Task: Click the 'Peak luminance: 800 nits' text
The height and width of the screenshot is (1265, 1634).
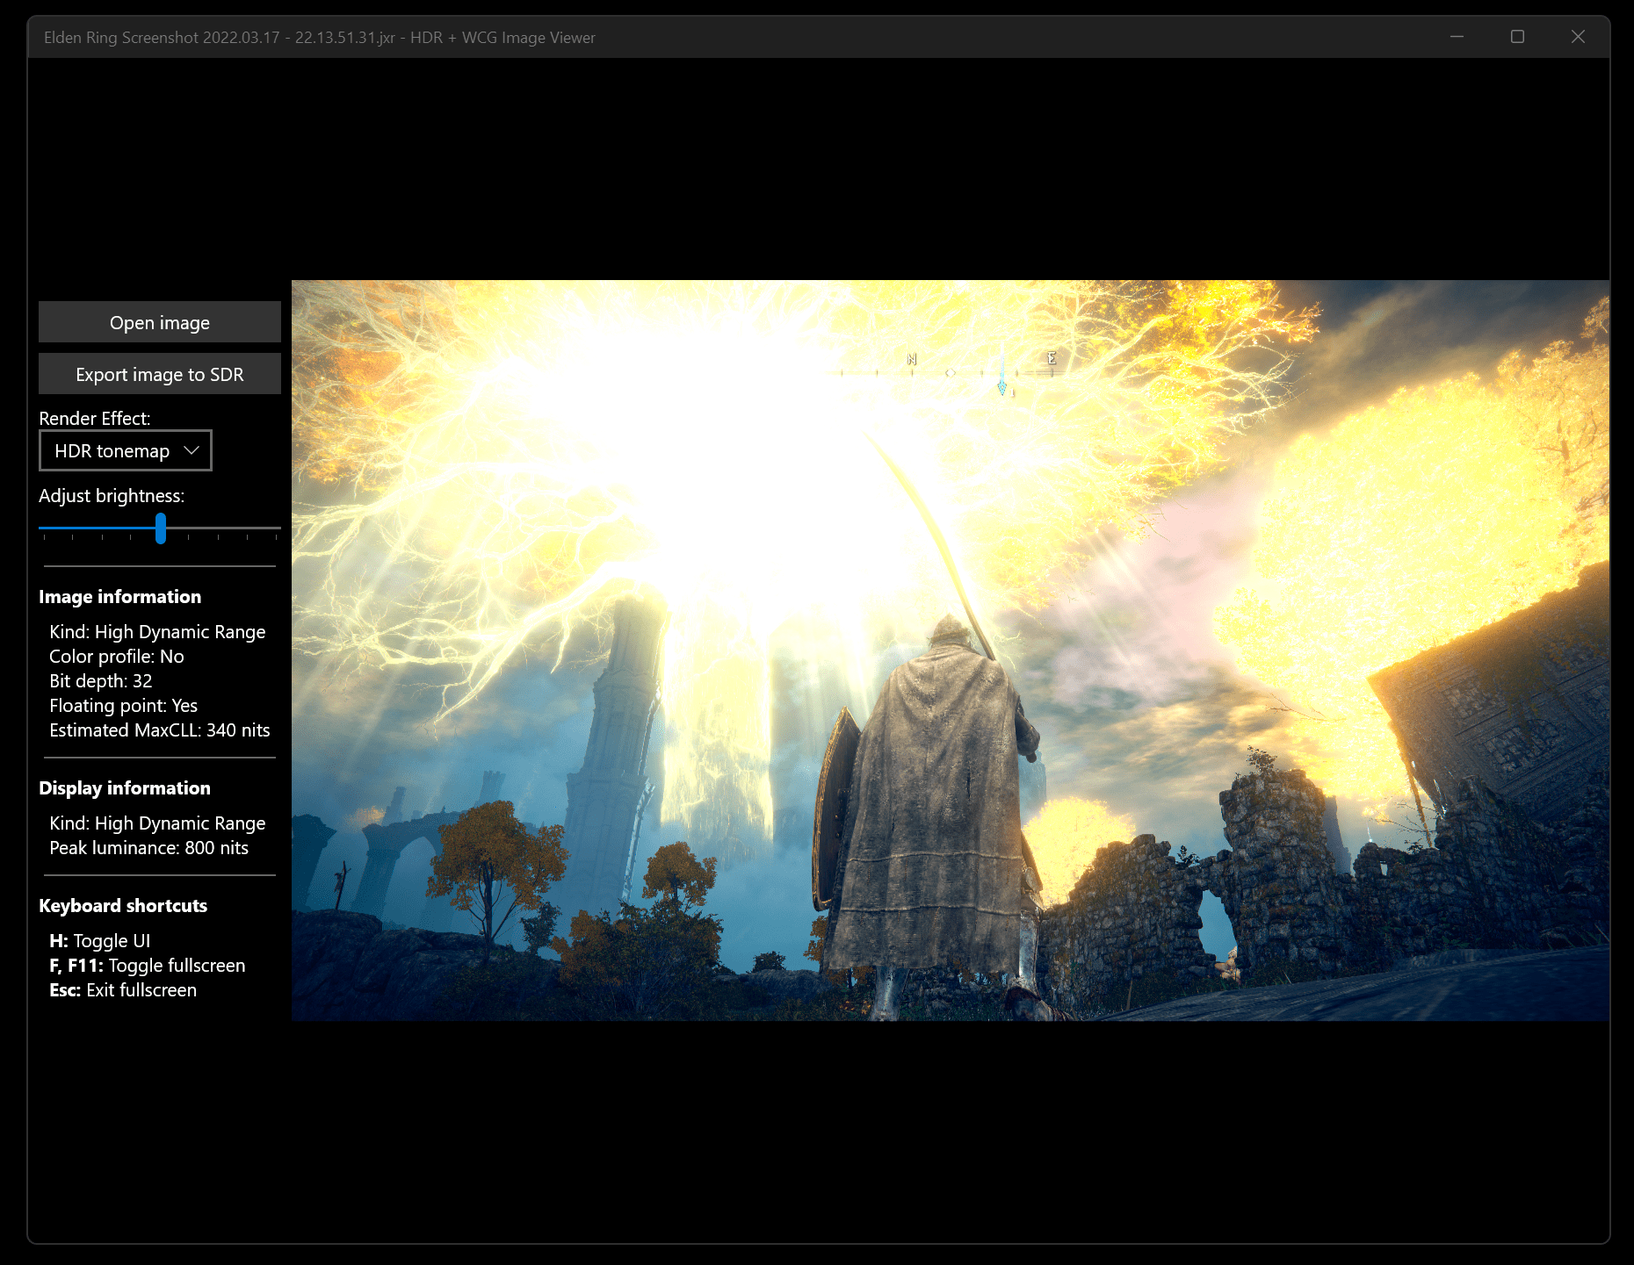Action: click(x=149, y=848)
